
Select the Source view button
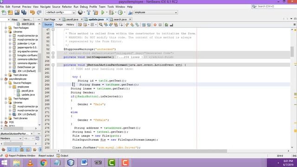click(x=48, y=25)
